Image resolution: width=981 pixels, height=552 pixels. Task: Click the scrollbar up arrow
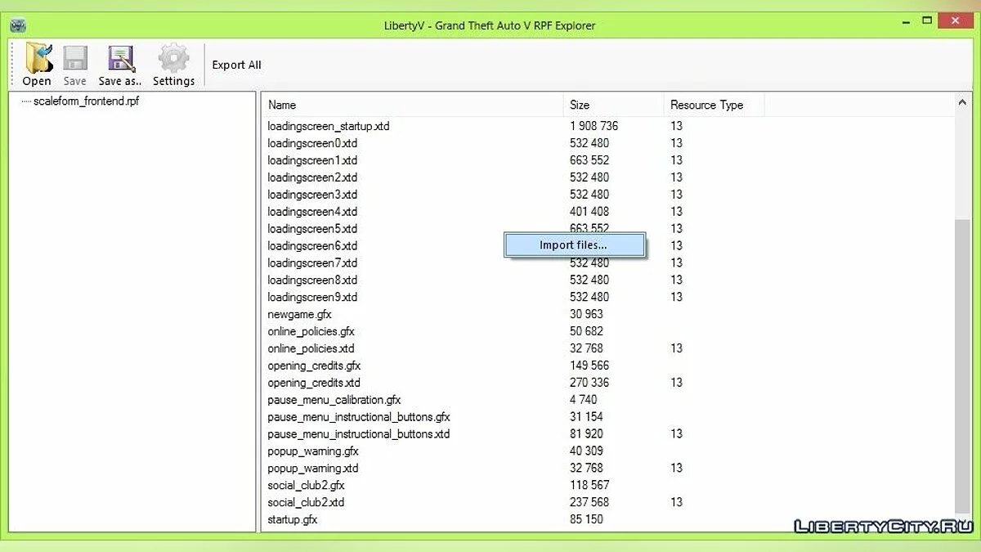click(x=962, y=103)
